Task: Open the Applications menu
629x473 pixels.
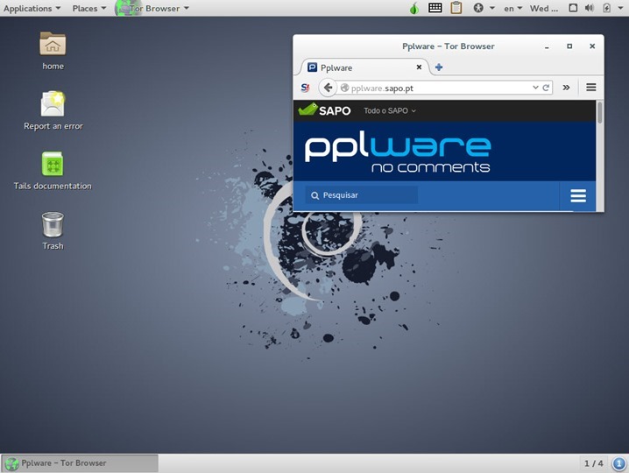Action: click(32, 8)
